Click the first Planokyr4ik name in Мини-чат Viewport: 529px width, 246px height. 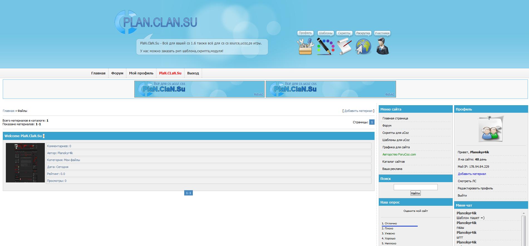pos(466,213)
